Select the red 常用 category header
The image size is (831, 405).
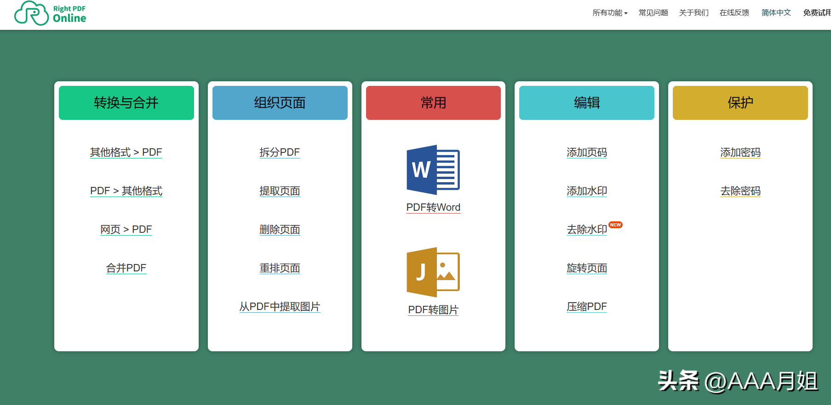click(433, 103)
